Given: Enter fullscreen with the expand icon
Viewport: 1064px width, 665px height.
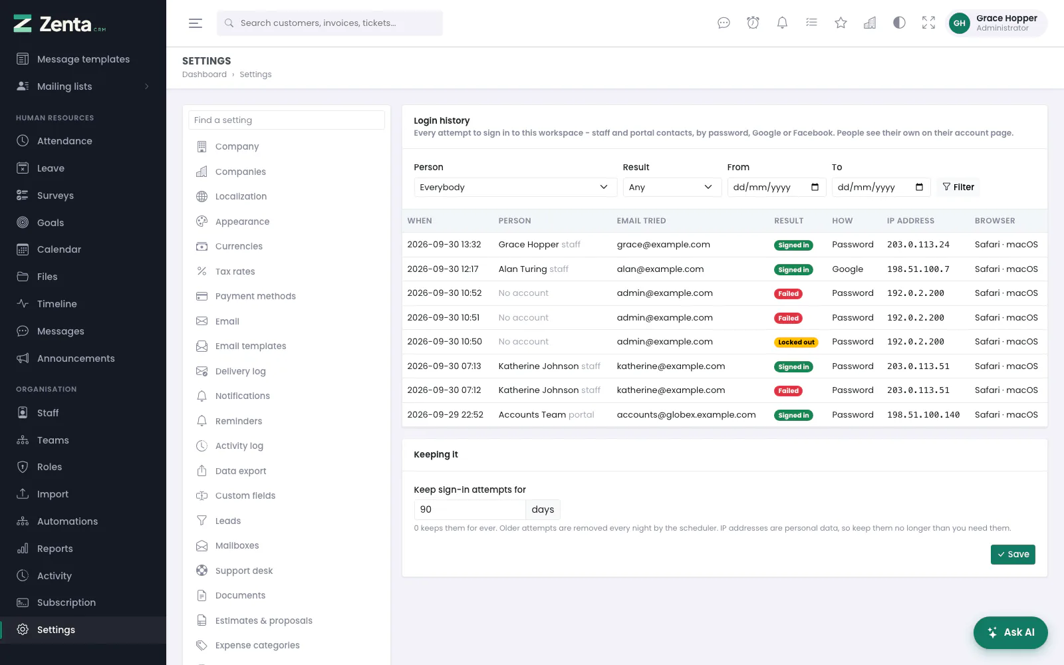Looking at the screenshot, I should point(928,23).
